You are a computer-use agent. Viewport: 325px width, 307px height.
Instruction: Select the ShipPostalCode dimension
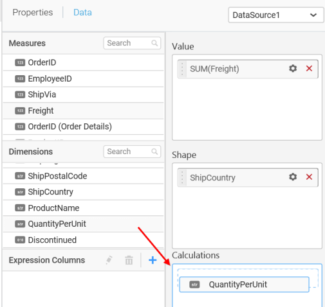tap(83, 176)
